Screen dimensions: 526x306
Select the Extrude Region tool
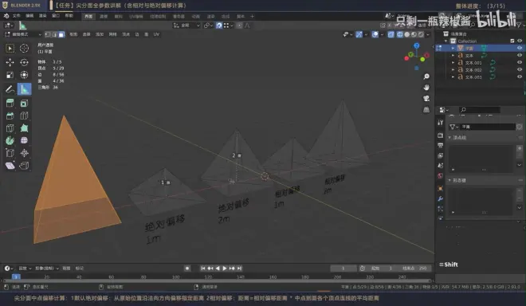click(10, 104)
